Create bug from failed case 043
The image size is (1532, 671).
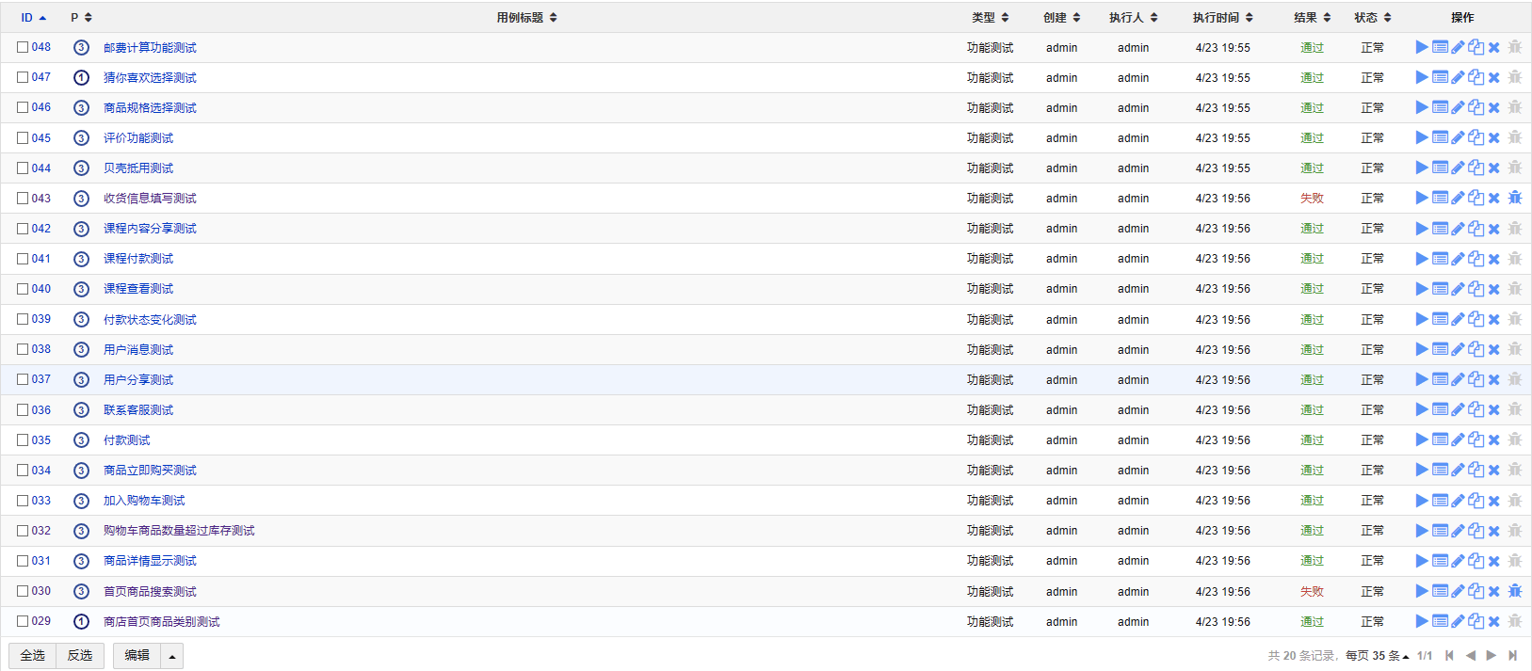[1514, 198]
